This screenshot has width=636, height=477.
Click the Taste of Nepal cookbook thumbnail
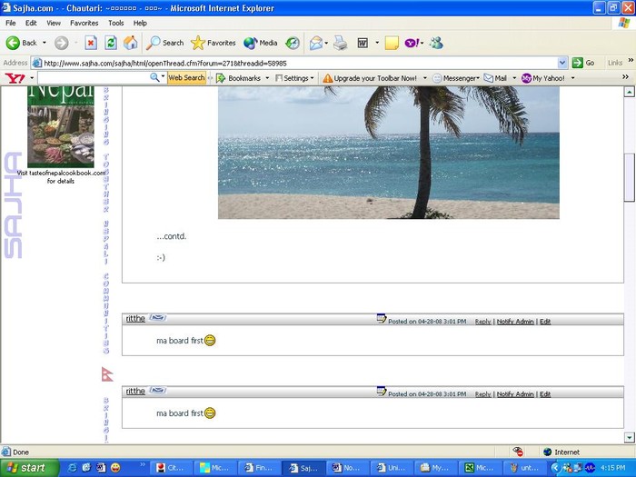point(60,125)
